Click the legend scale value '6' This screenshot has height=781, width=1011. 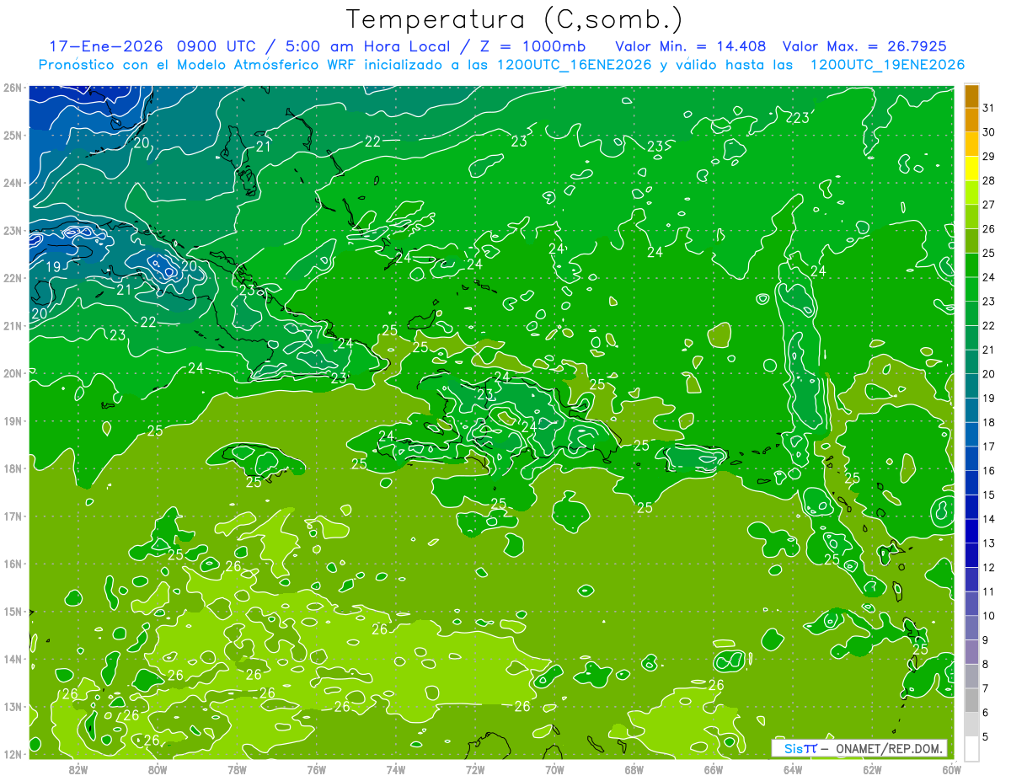point(987,713)
